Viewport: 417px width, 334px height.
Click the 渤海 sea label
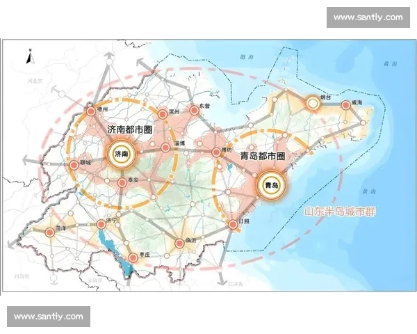click(247, 57)
